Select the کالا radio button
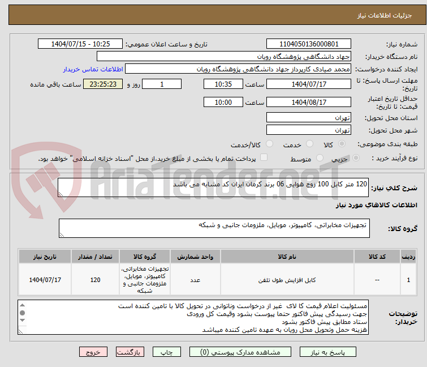The width and height of the screenshot is (427, 367). pos(342,144)
